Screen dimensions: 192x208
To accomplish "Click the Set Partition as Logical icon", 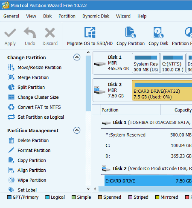I will [11, 117].
